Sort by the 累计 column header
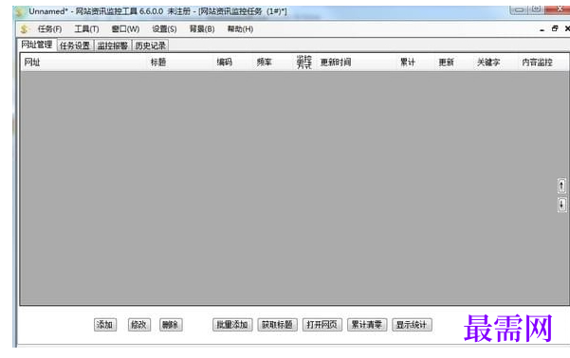Image resolution: width=570 pixels, height=358 pixels. click(x=408, y=63)
